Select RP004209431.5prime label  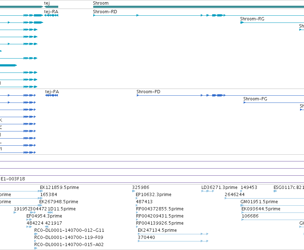coord(160,216)
